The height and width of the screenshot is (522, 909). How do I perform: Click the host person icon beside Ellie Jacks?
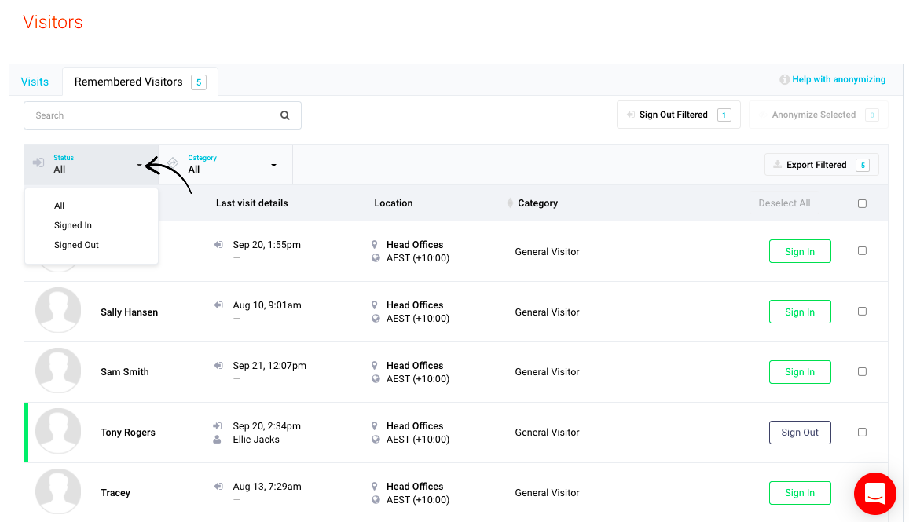tap(217, 439)
